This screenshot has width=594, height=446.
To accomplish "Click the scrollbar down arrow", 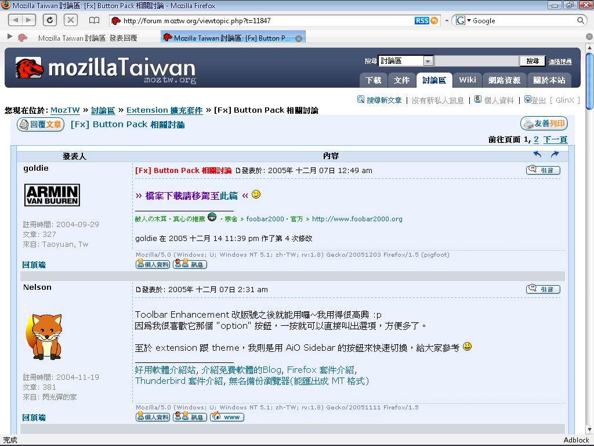I will pos(589,430).
